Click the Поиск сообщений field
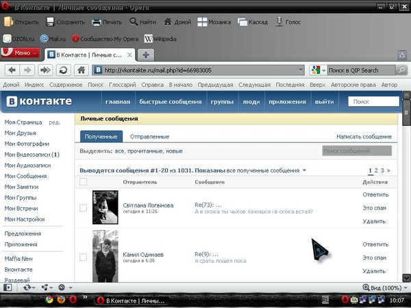This screenshot has width=411, height=308. [x=357, y=151]
